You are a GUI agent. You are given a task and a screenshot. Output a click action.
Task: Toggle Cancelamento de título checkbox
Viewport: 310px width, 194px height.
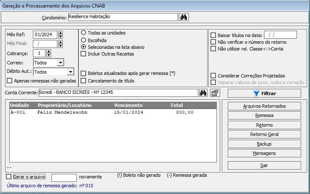tap(84, 81)
